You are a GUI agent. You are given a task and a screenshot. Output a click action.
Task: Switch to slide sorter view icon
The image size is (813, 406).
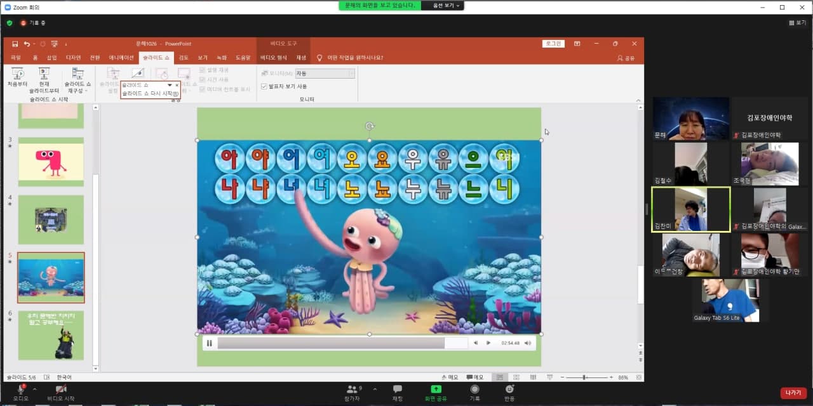[x=516, y=377]
